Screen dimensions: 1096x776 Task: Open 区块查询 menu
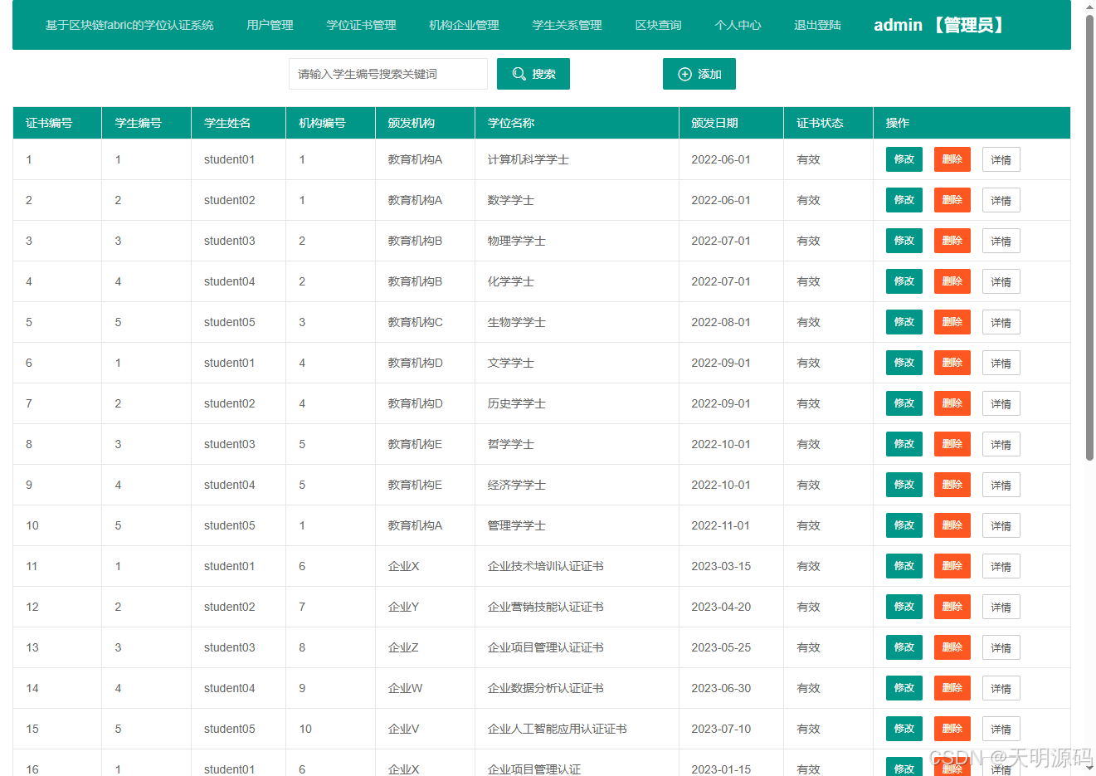[x=658, y=25]
